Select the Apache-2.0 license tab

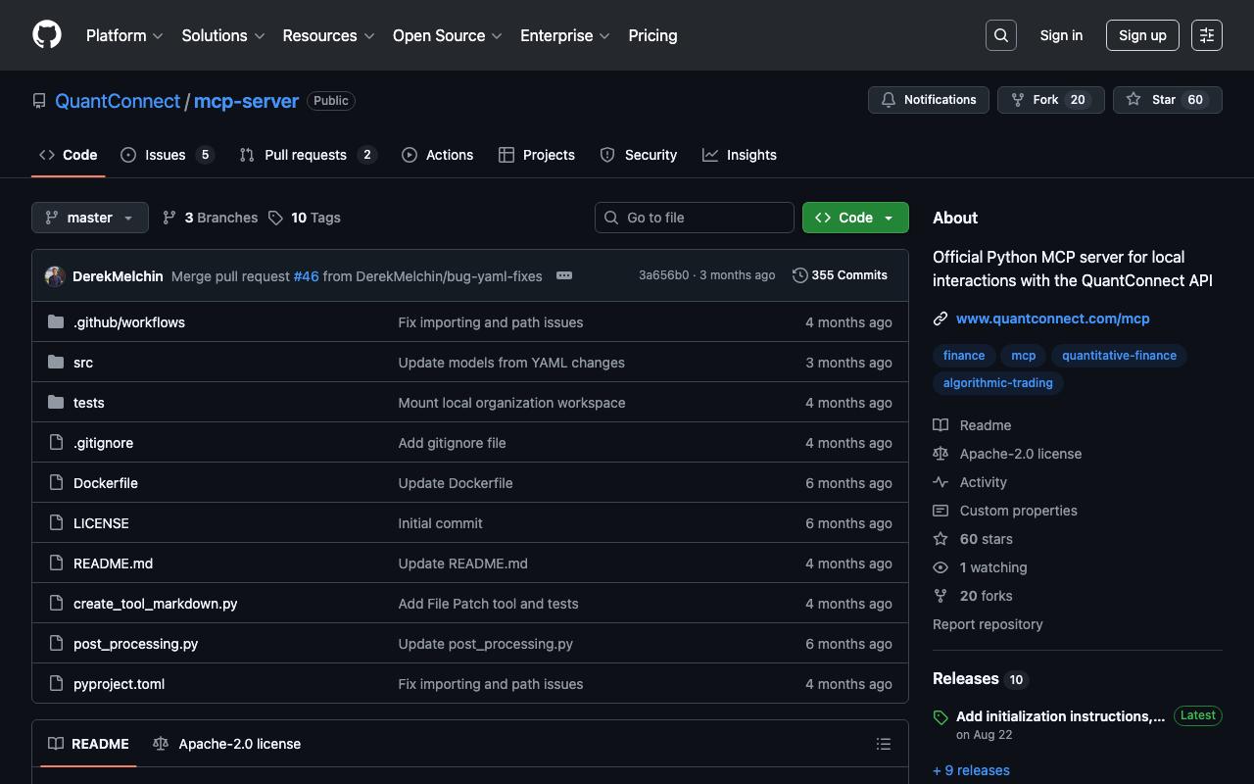(x=227, y=744)
